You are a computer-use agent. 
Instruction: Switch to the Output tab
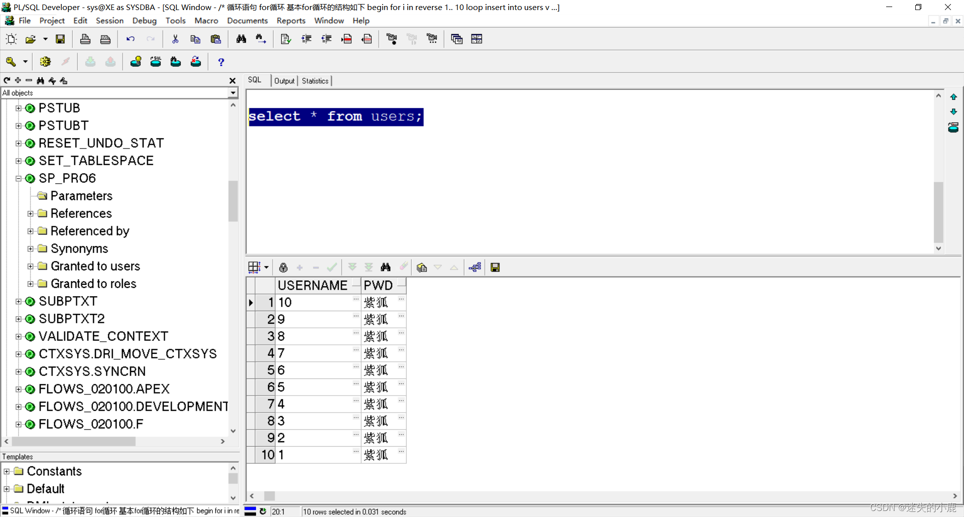[284, 81]
